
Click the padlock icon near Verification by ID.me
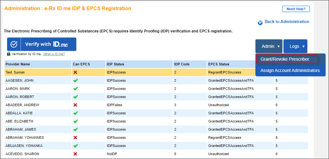coord(9,54)
